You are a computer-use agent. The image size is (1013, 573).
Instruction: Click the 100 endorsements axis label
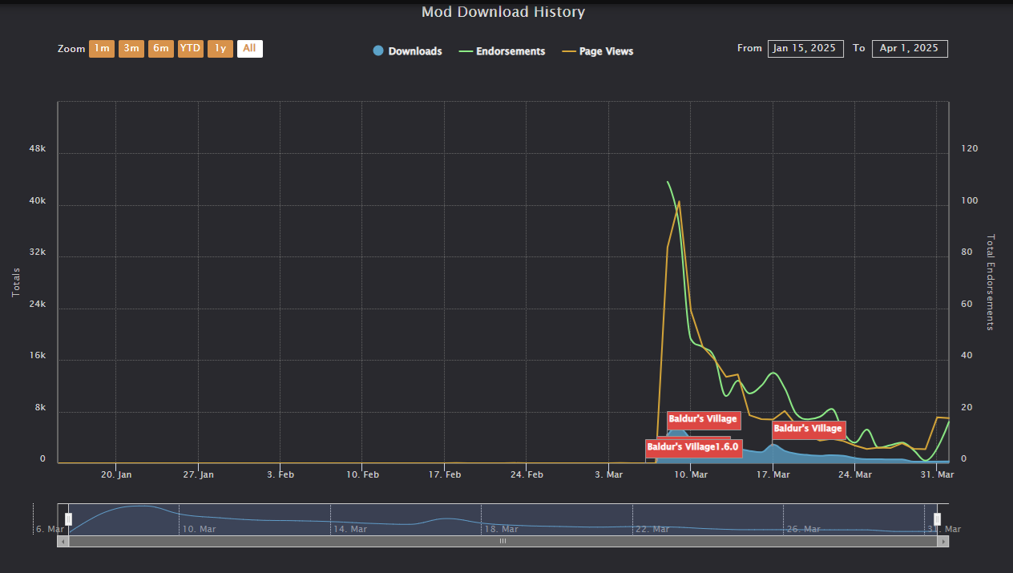coord(970,201)
